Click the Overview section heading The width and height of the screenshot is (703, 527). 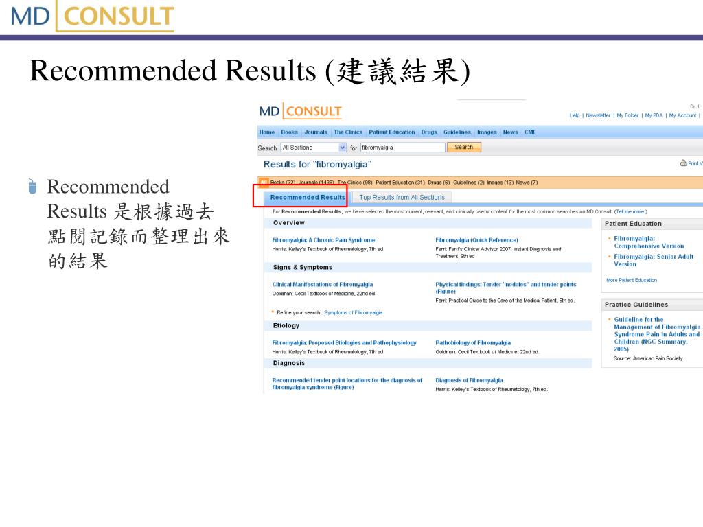289,223
